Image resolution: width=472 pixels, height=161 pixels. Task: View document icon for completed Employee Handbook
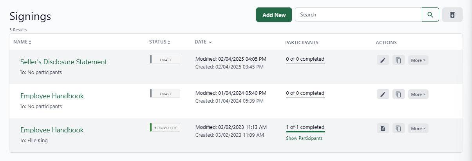[383, 128]
